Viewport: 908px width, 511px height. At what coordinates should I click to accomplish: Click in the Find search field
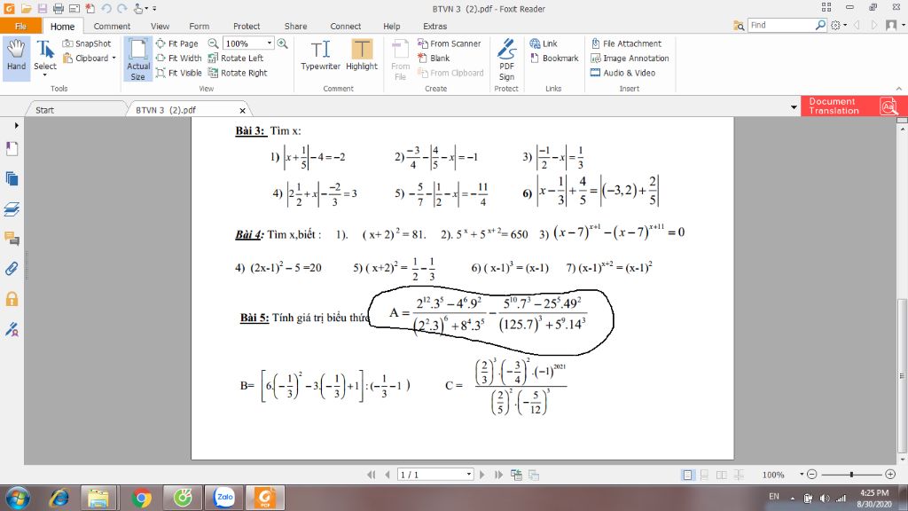coord(782,25)
